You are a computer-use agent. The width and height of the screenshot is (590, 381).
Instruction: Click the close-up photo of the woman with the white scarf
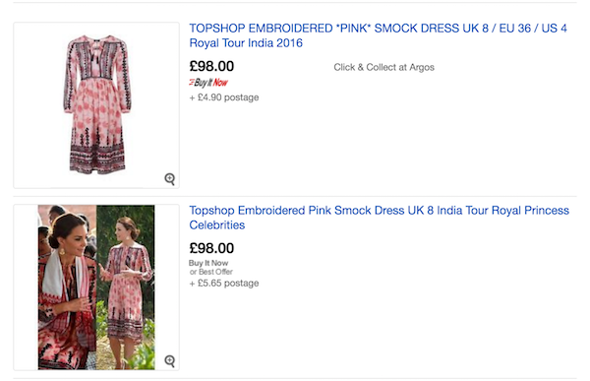(67, 287)
